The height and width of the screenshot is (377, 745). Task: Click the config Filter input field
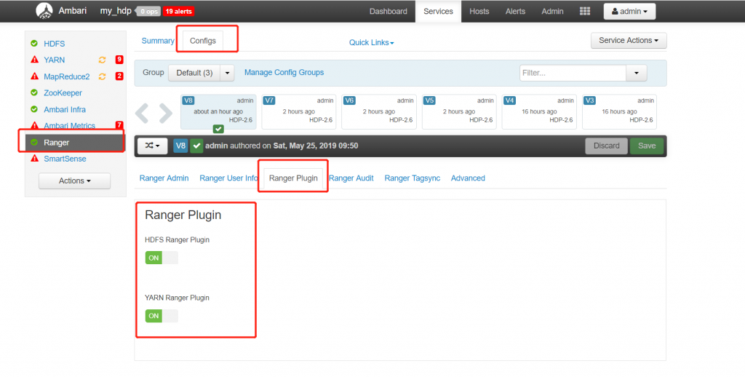coord(573,73)
